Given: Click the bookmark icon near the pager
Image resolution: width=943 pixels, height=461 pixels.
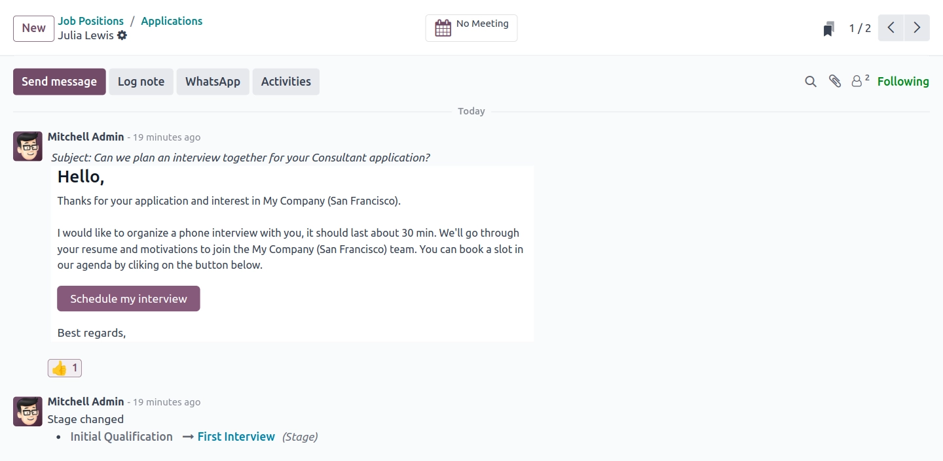Looking at the screenshot, I should [x=829, y=29].
